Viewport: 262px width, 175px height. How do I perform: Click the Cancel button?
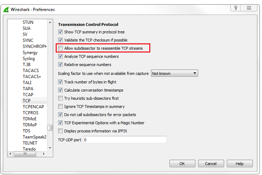[211, 164]
